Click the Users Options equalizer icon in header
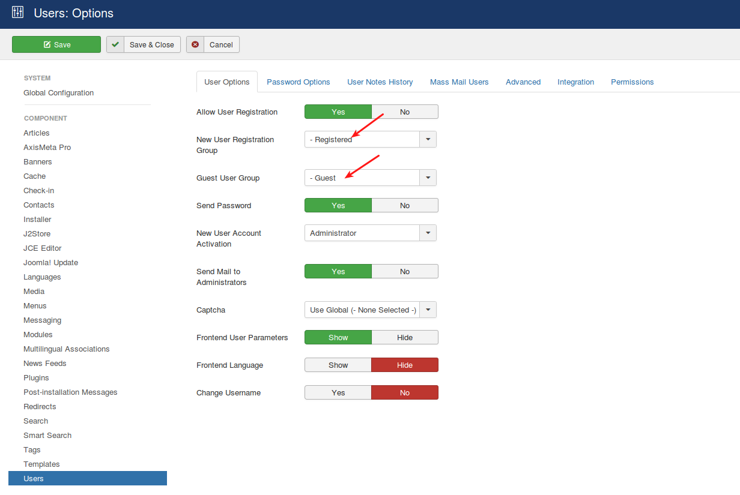740x495 pixels. [18, 13]
